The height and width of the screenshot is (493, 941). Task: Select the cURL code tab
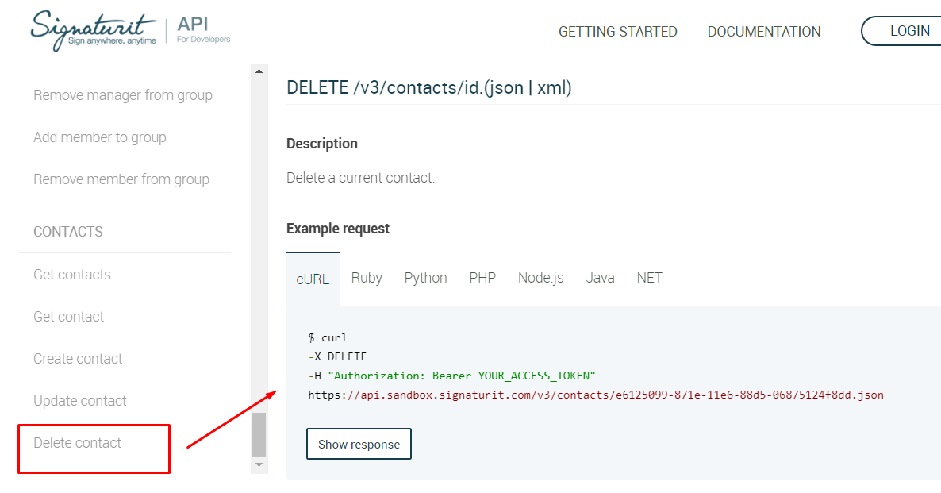click(313, 279)
